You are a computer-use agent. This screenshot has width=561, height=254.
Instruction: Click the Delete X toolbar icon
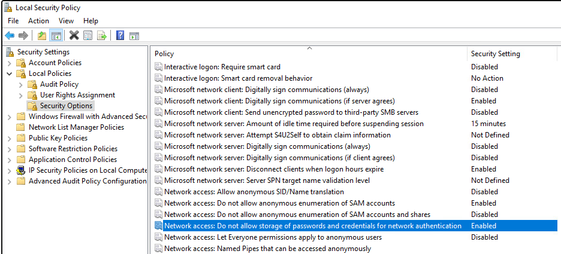point(74,35)
